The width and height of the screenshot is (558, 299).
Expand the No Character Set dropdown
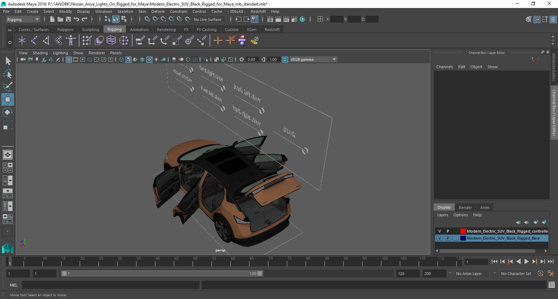click(x=495, y=273)
